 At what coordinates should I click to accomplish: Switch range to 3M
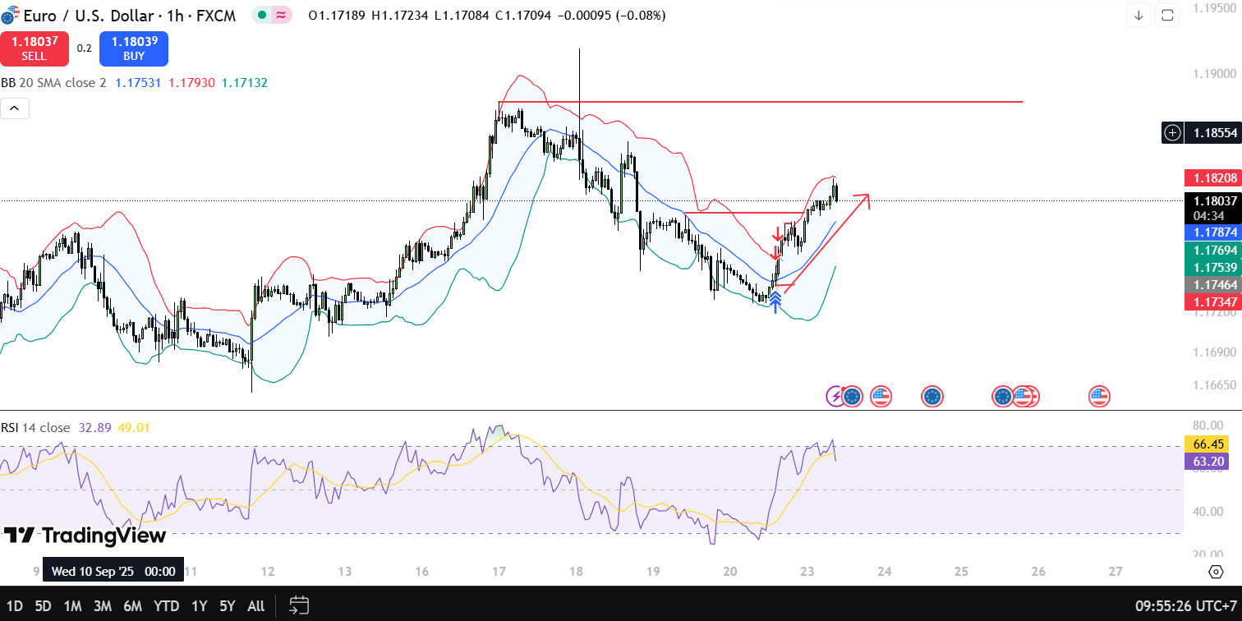(x=102, y=606)
